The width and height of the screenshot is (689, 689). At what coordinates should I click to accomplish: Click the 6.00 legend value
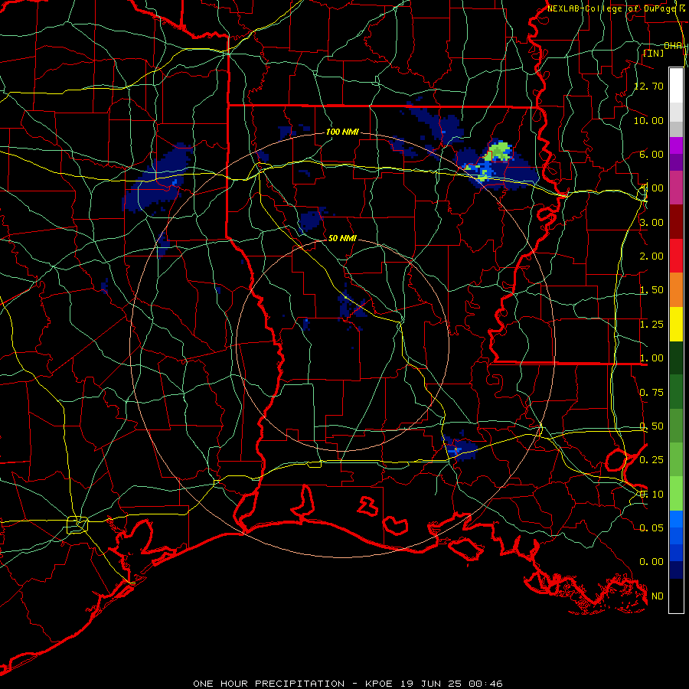(x=651, y=154)
